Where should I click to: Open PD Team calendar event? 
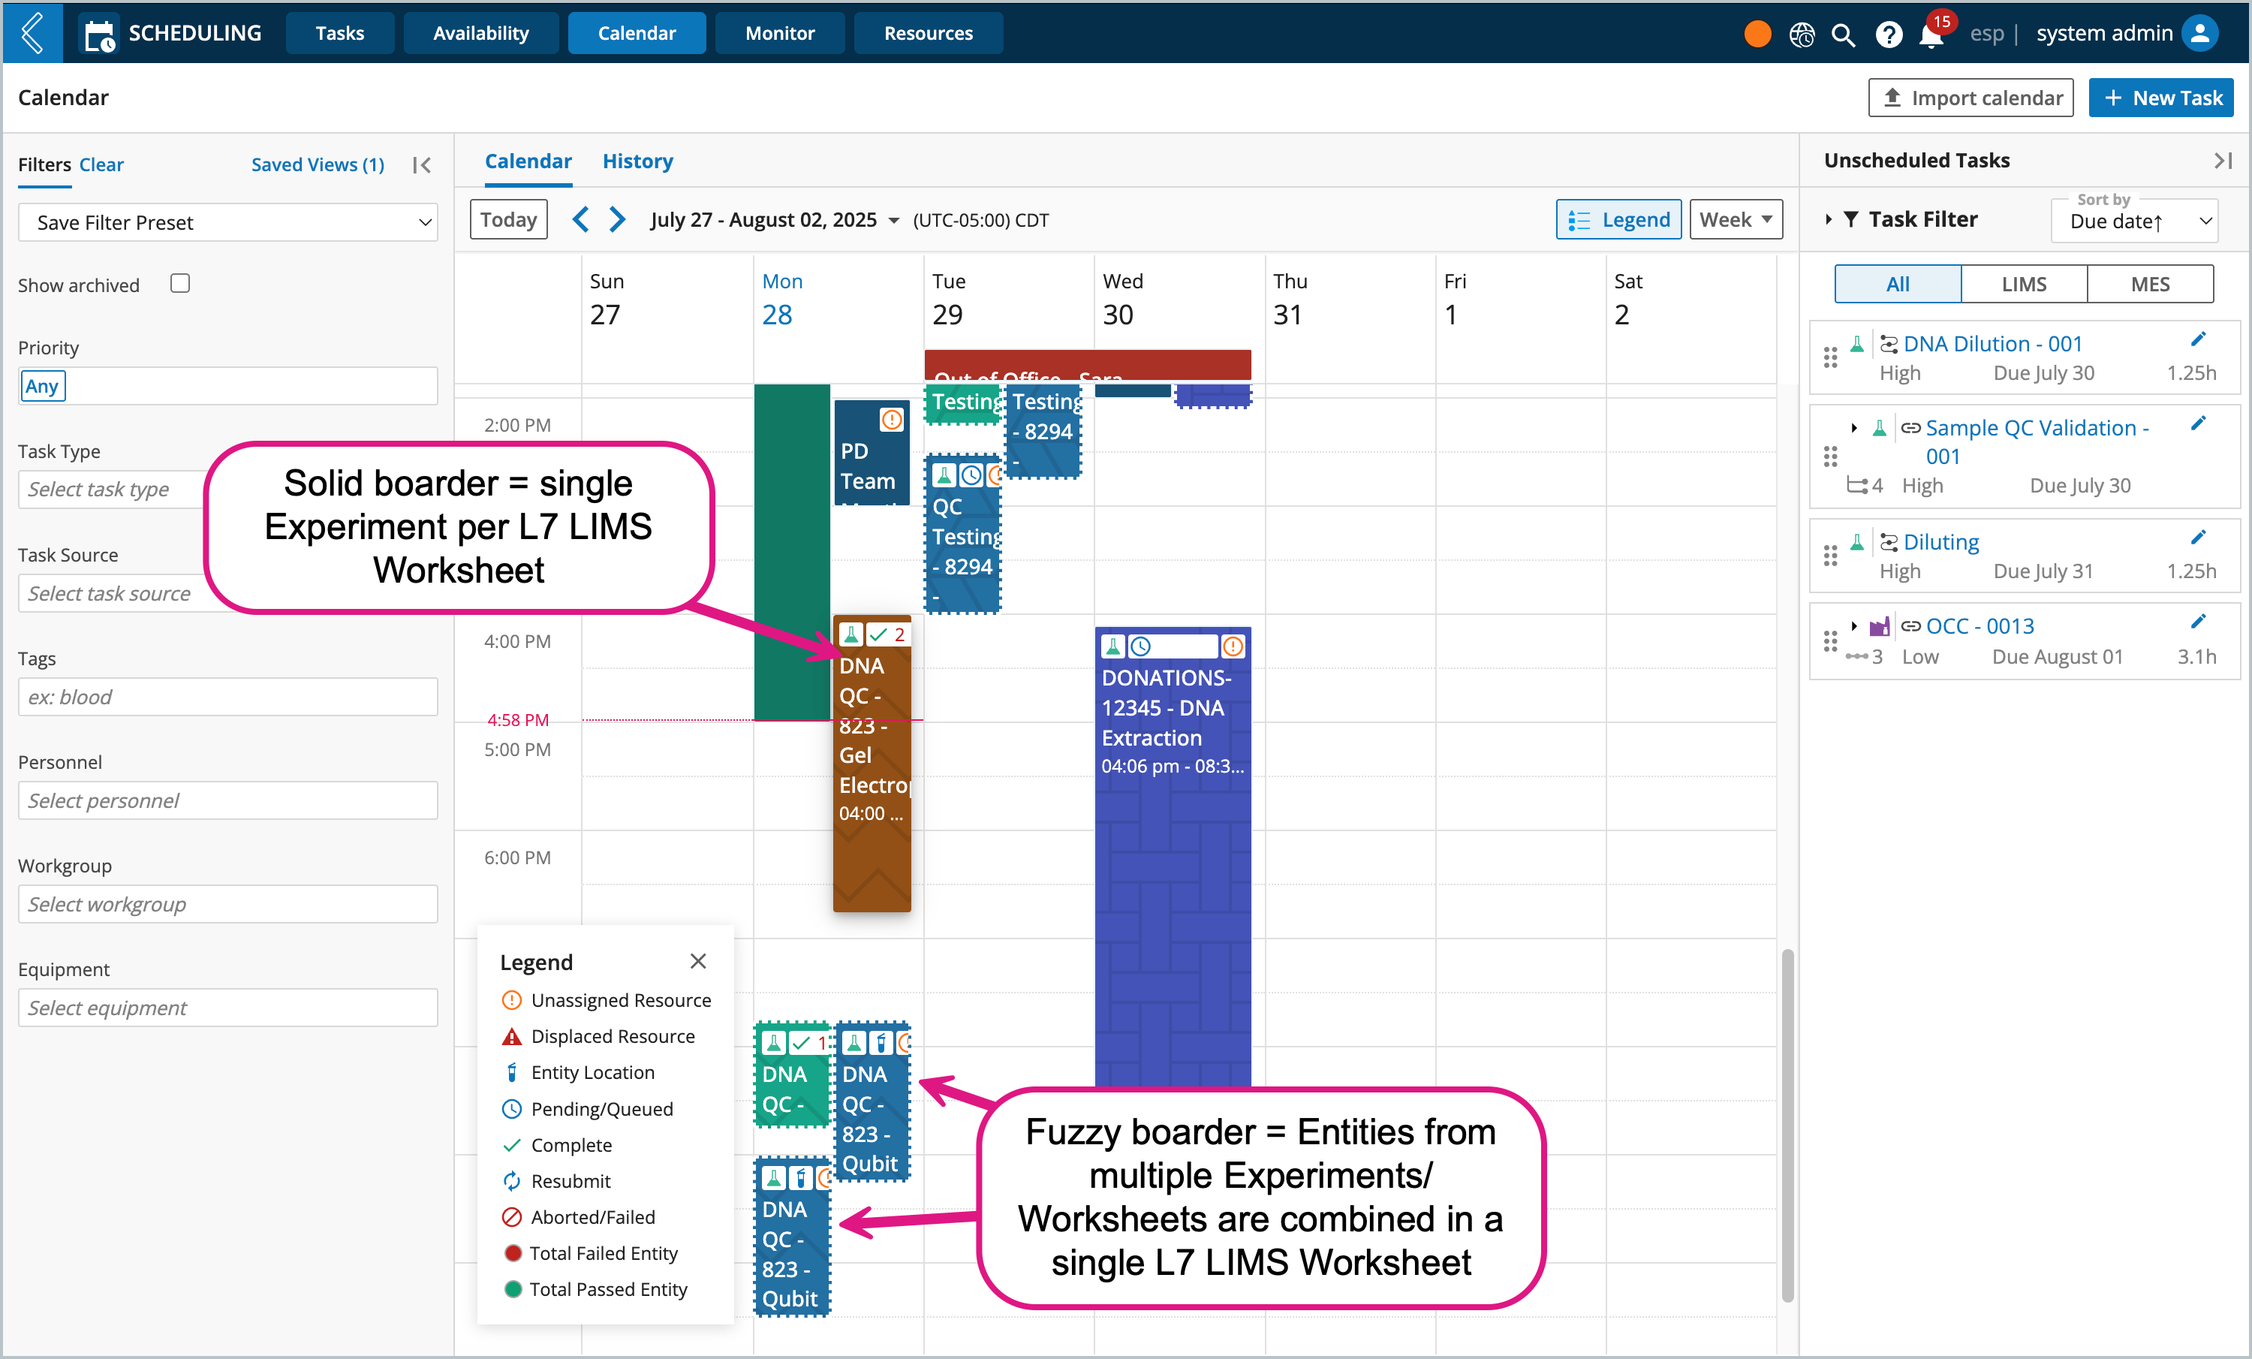872,454
